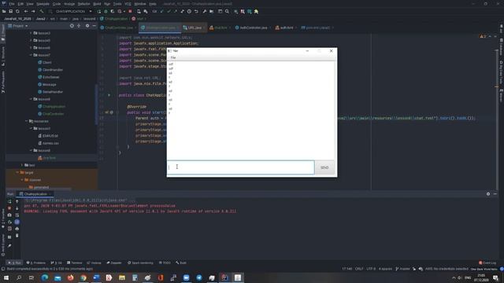Open the TODO tool window button
Image resolution: width=504 pixels, height=283 pixels.
point(165,263)
